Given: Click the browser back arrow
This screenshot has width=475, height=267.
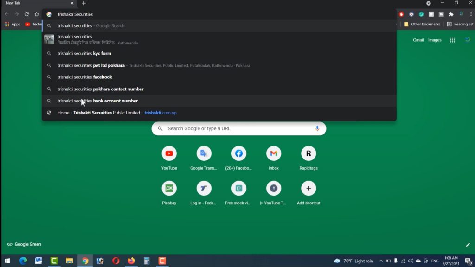Looking at the screenshot, I should pyautogui.click(x=6, y=14).
